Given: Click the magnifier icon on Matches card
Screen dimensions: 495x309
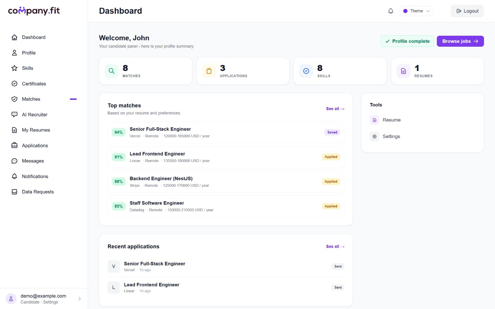Looking at the screenshot, I should pyautogui.click(x=112, y=71).
